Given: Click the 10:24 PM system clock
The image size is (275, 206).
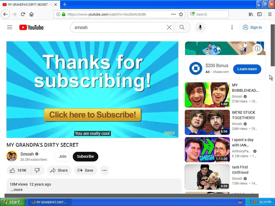Looking at the screenshot, I should (x=265, y=202).
